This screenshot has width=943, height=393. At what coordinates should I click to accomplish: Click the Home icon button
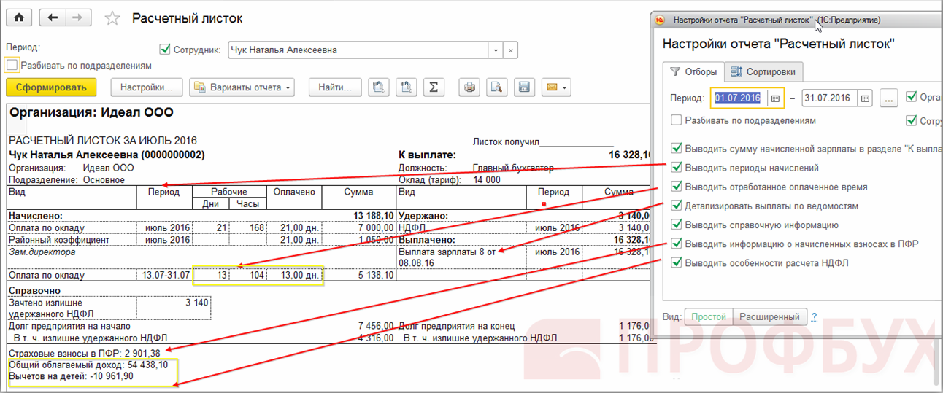tap(18, 18)
